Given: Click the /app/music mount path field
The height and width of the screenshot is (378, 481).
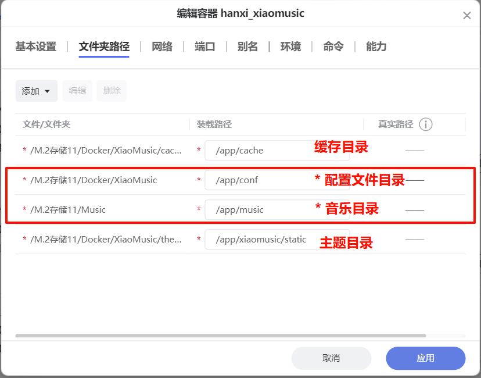Looking at the screenshot, I should 259,210.
